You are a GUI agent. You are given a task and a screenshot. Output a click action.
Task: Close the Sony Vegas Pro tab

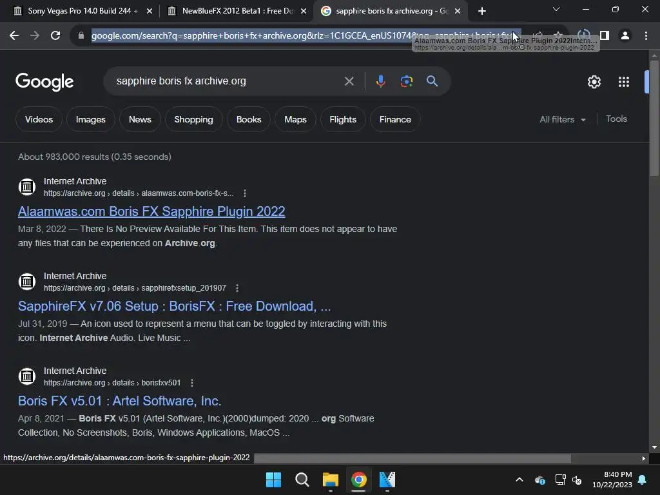tap(150, 11)
